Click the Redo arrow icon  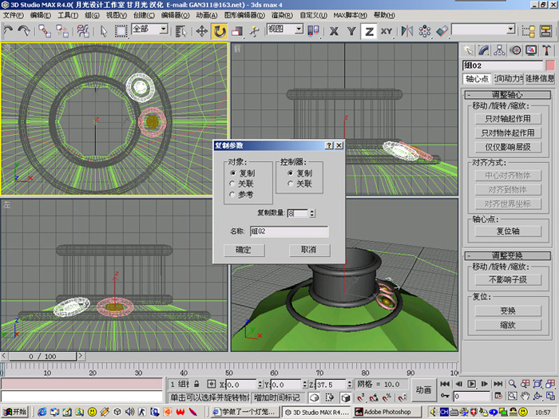coord(23,31)
